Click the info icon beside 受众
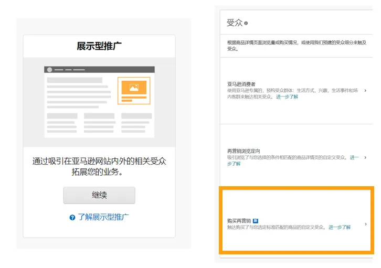Viewport: 381px width, 268px height. (x=246, y=23)
